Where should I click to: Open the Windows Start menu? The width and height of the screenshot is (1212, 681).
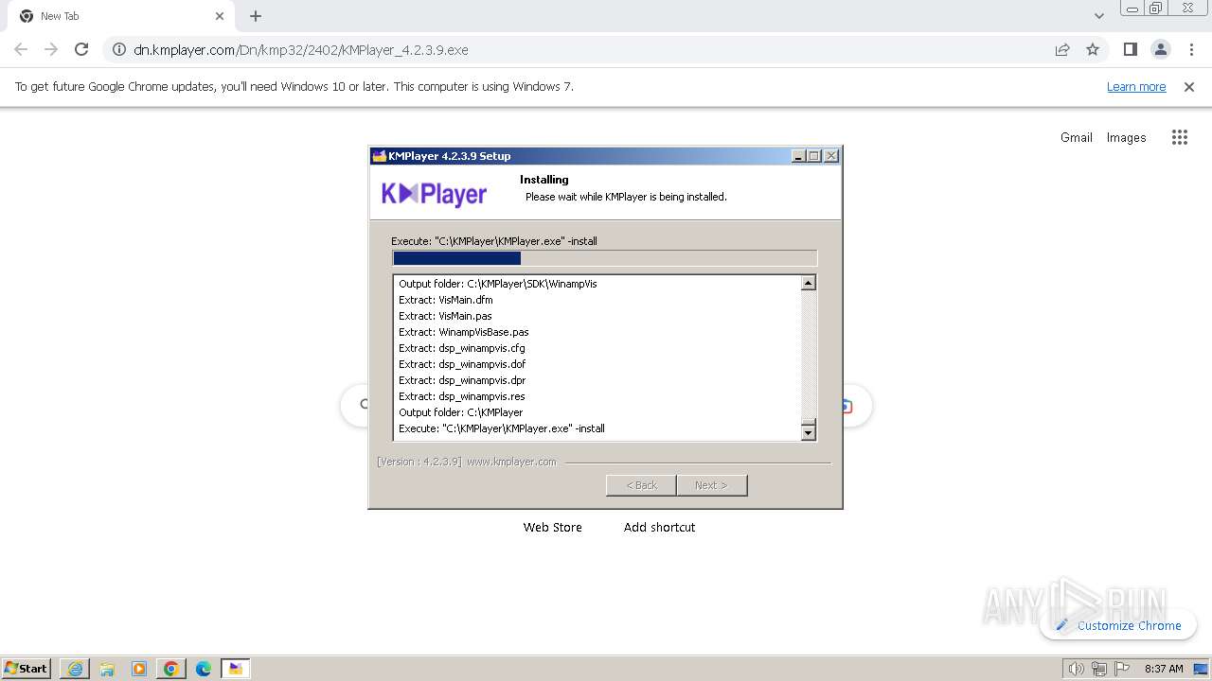click(26, 668)
